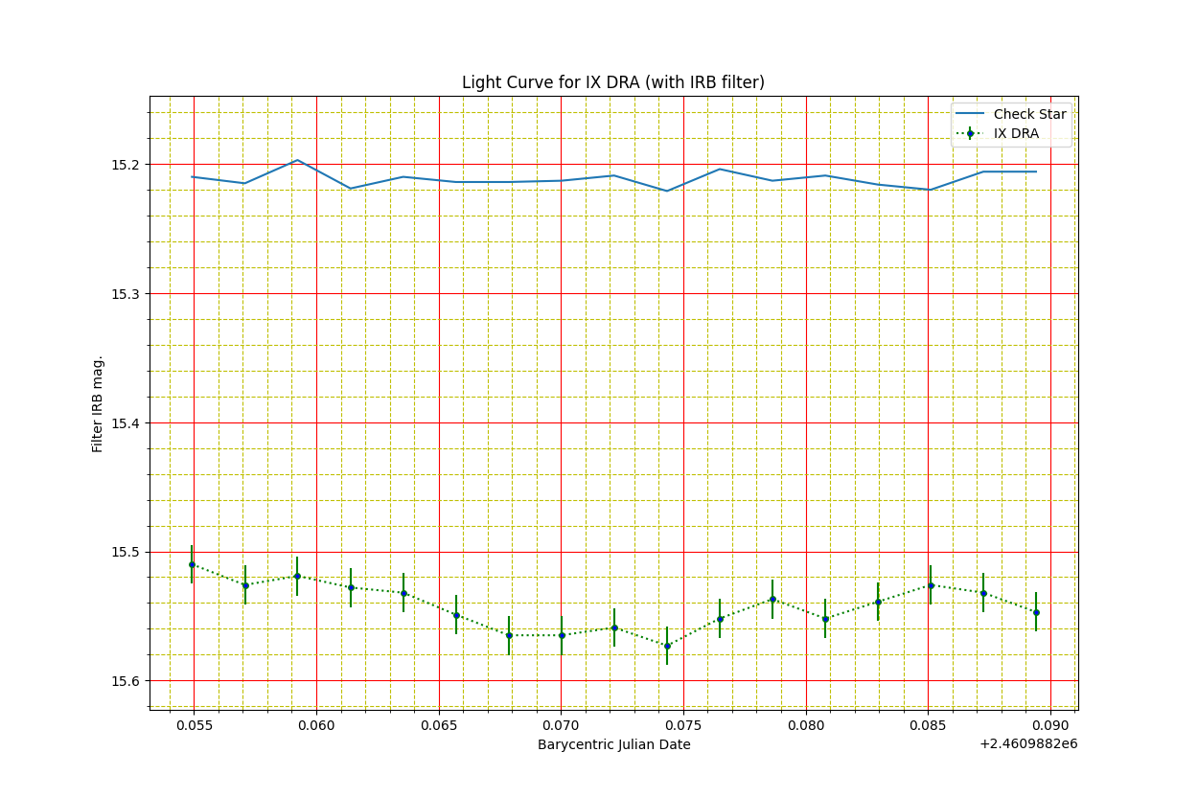Click the IX DRA legend marker
The height and width of the screenshot is (798, 1198).
point(970,133)
